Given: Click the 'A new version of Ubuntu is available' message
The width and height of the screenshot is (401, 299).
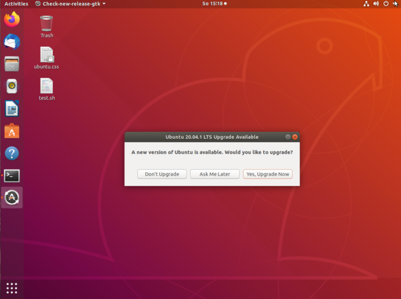Looking at the screenshot, I should 212,152.
